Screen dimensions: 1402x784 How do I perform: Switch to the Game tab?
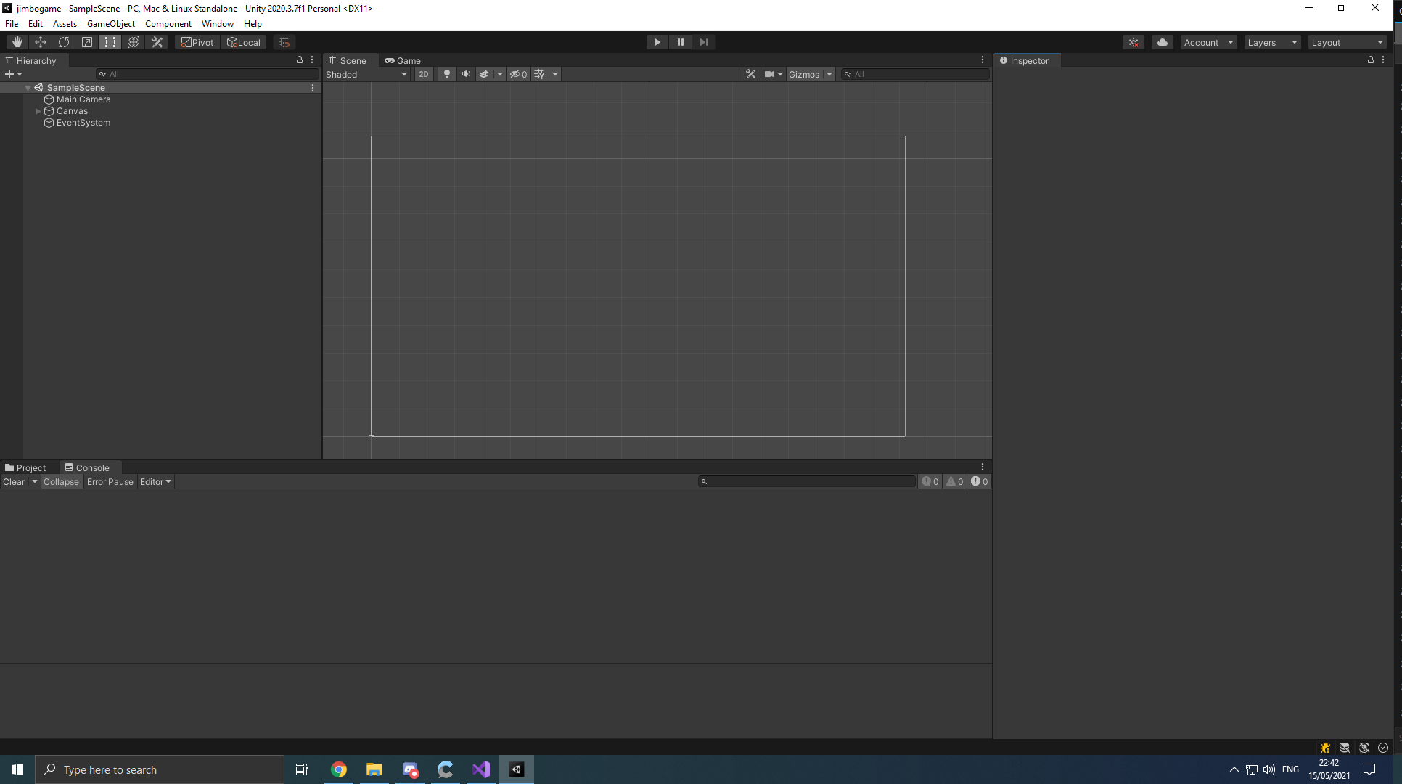pyautogui.click(x=403, y=60)
